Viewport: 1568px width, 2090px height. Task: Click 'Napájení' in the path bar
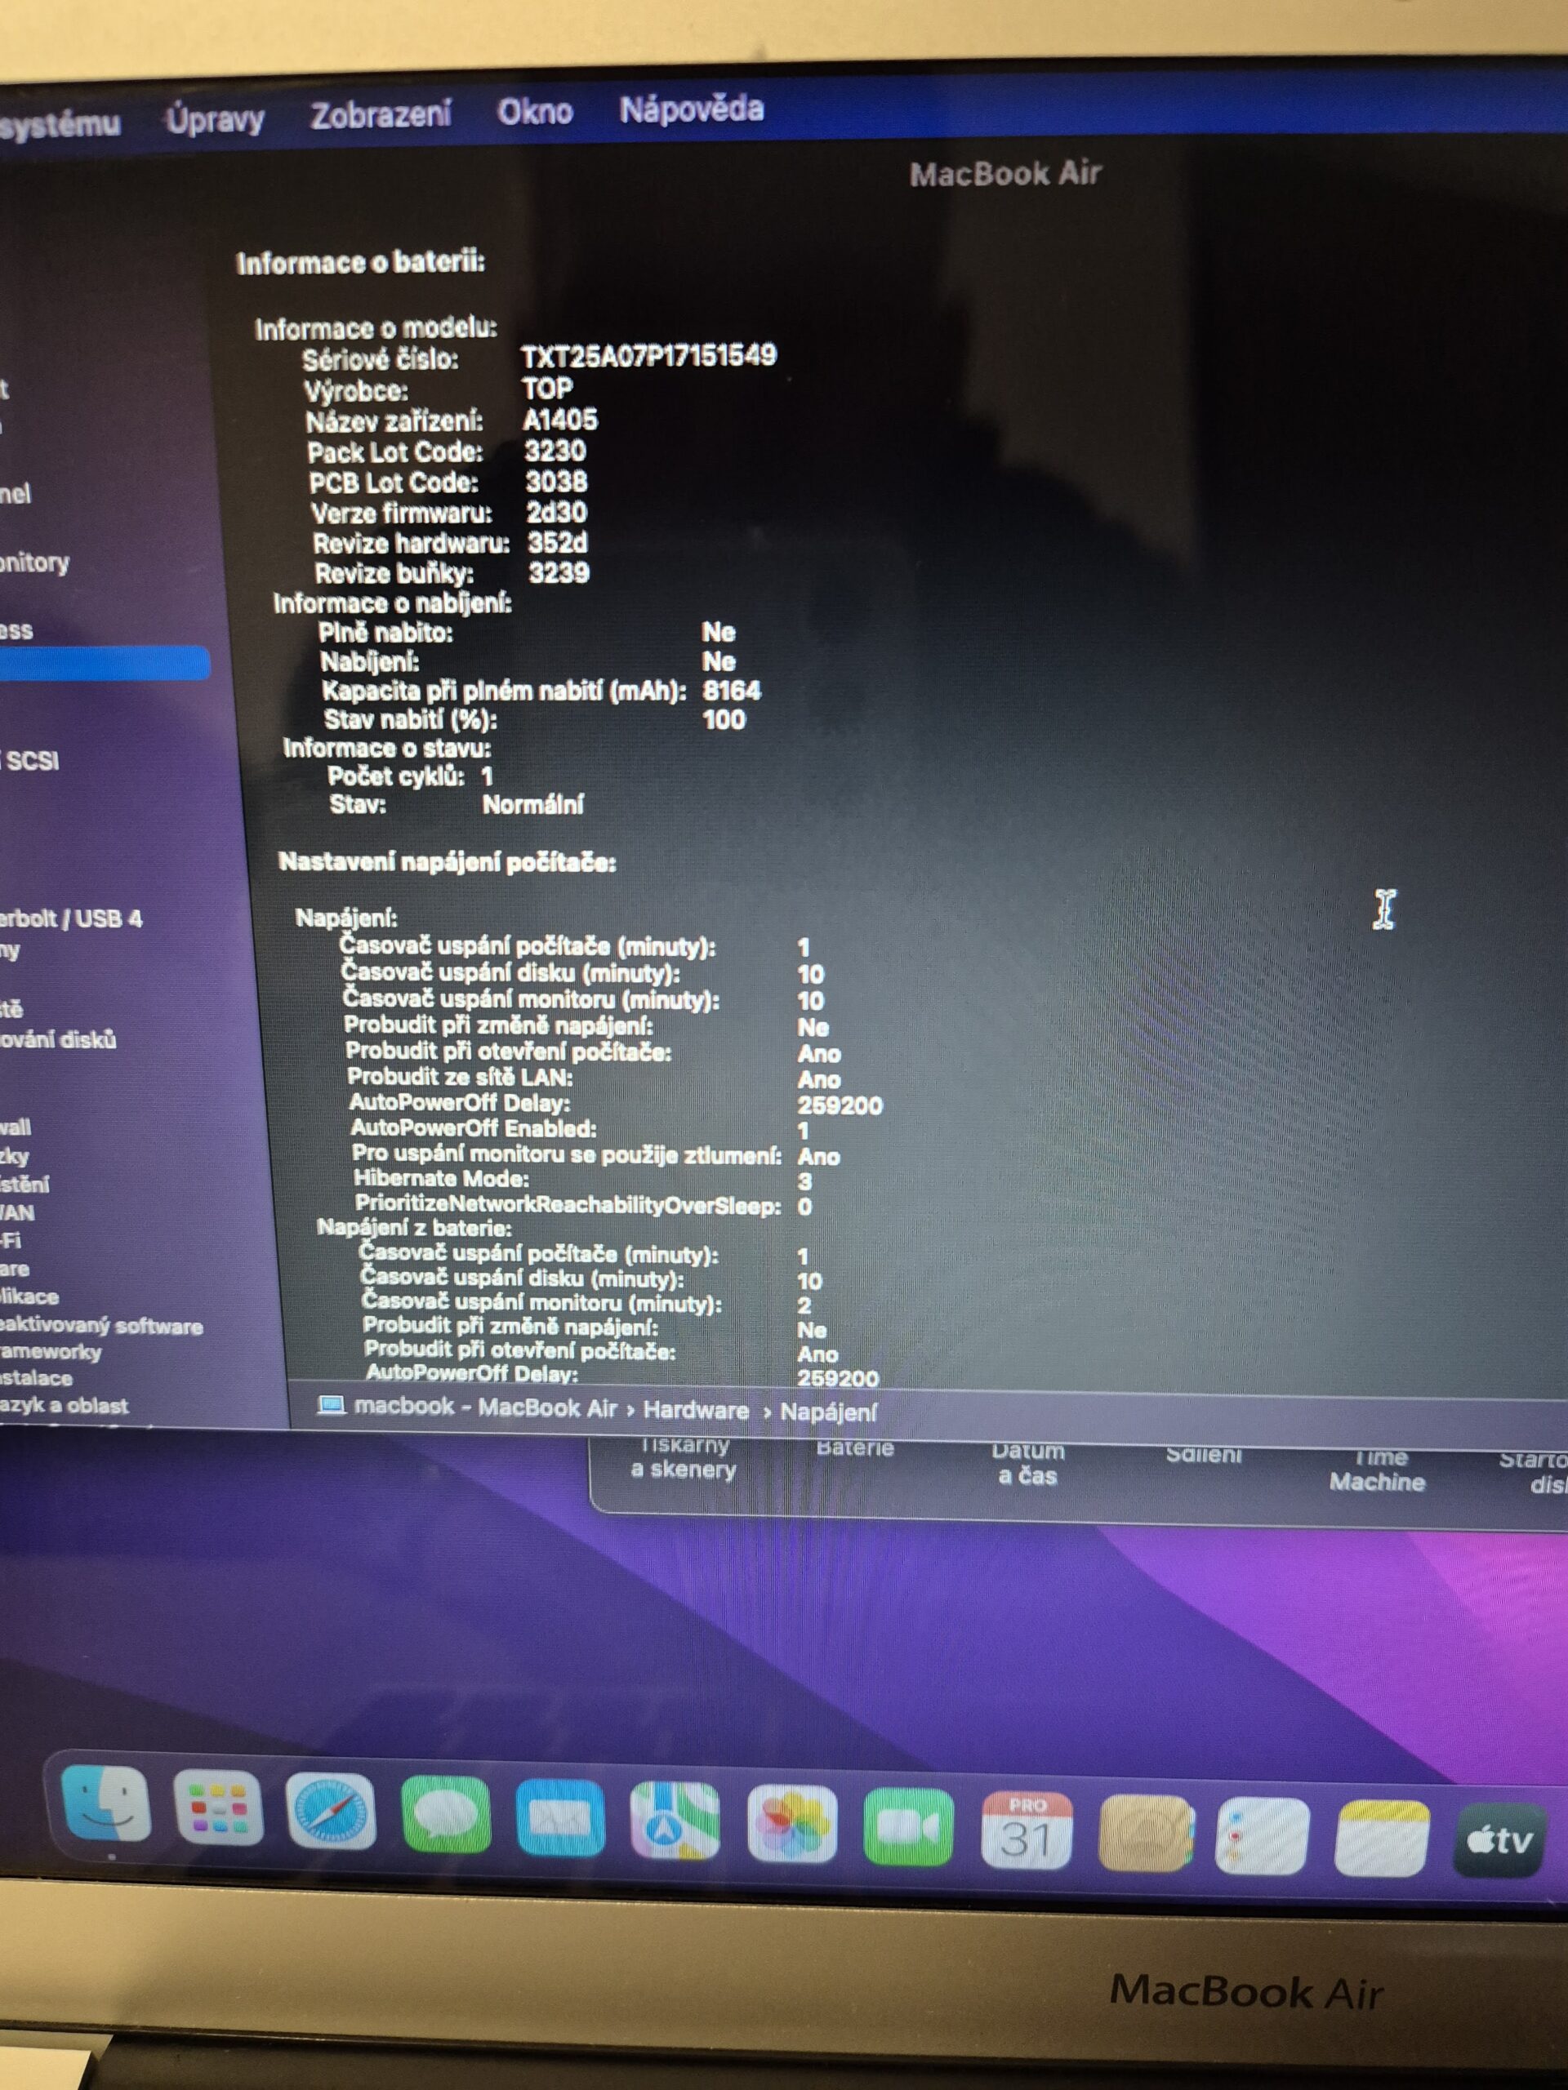828,1412
